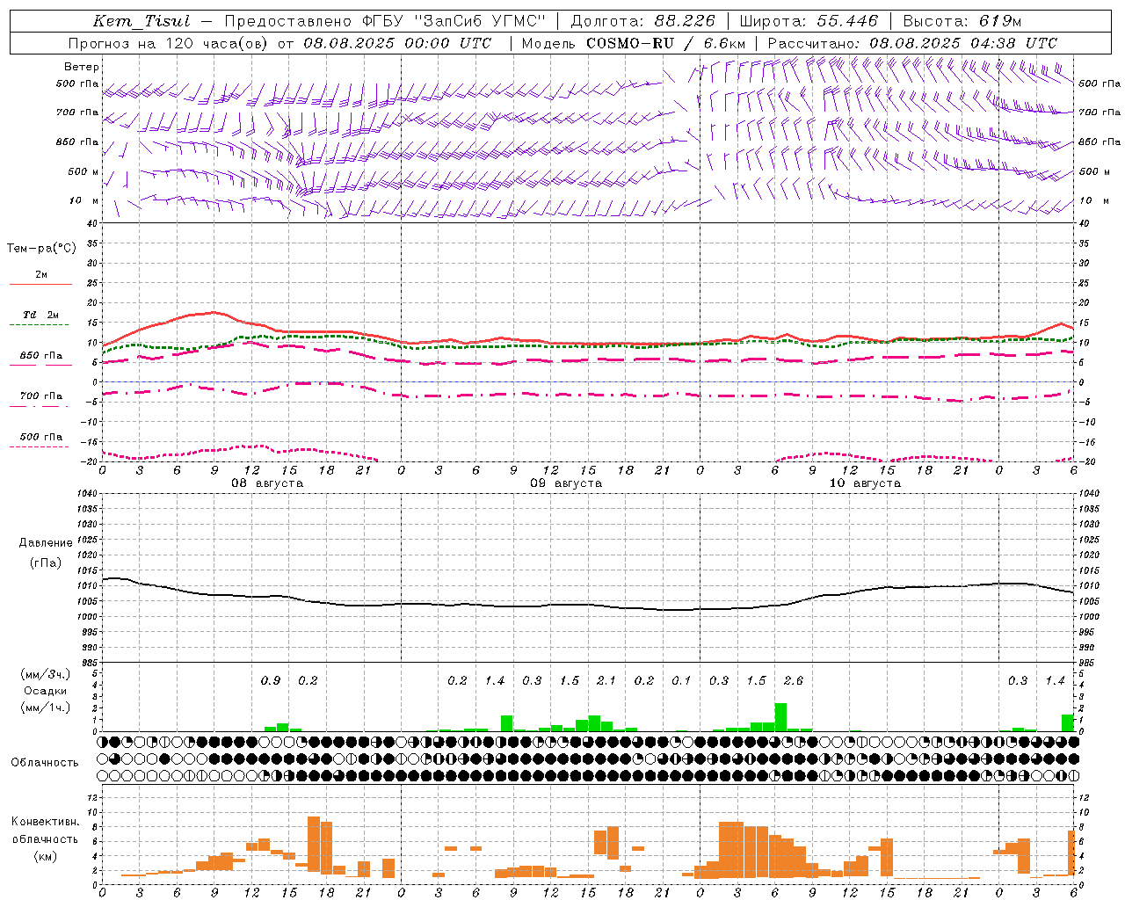Viewport: 1125px width, 900px height.
Task: Click the '10 м' wind level label on the left
Action: (x=83, y=200)
